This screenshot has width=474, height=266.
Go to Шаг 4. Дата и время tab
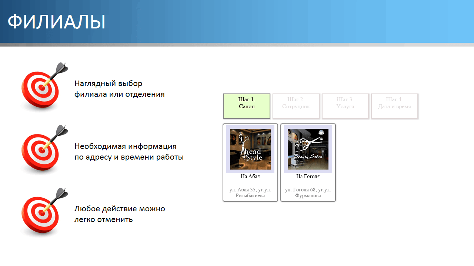tap(394, 106)
